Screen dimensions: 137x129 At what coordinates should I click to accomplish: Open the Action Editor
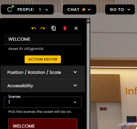43,59
